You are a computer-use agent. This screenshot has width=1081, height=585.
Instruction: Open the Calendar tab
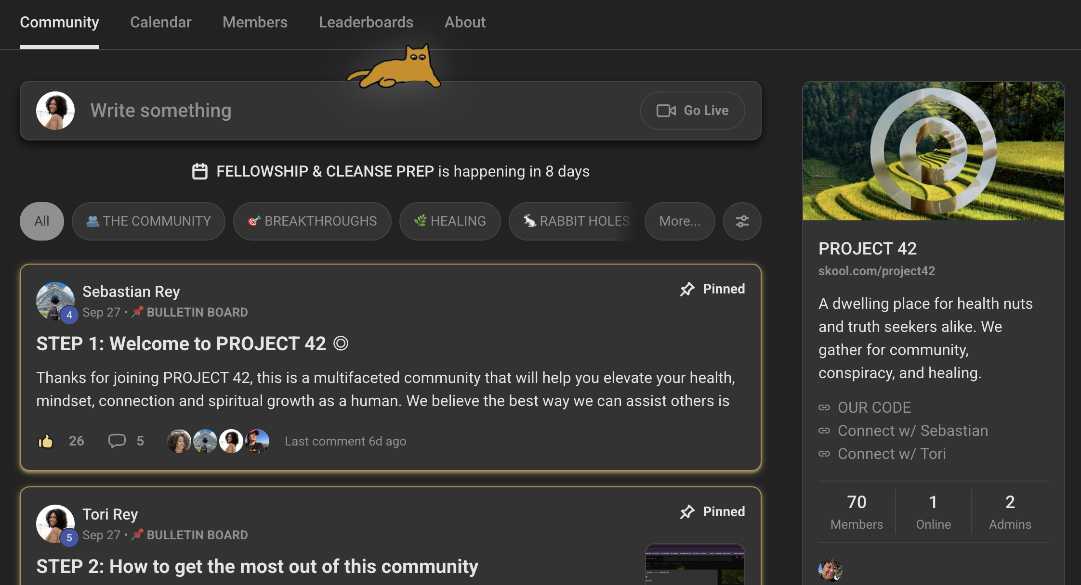point(160,22)
